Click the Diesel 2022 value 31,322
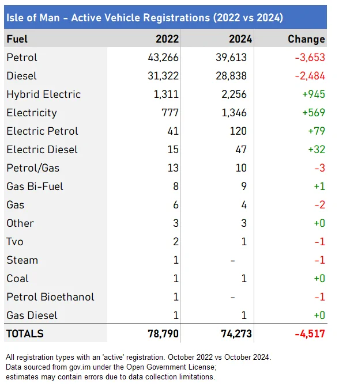This screenshot has height=384, width=339. 163,76
